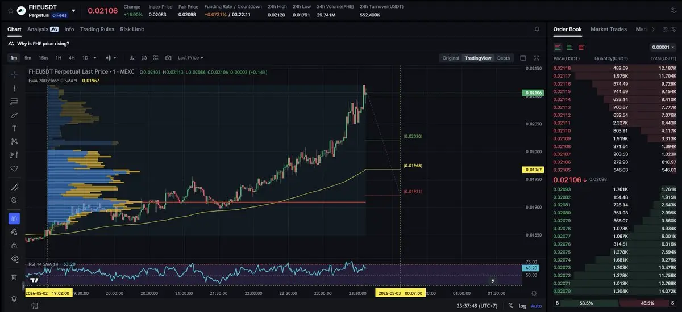This screenshot has width=682, height=312.
Task: Open the Info tab
Action: (69, 29)
